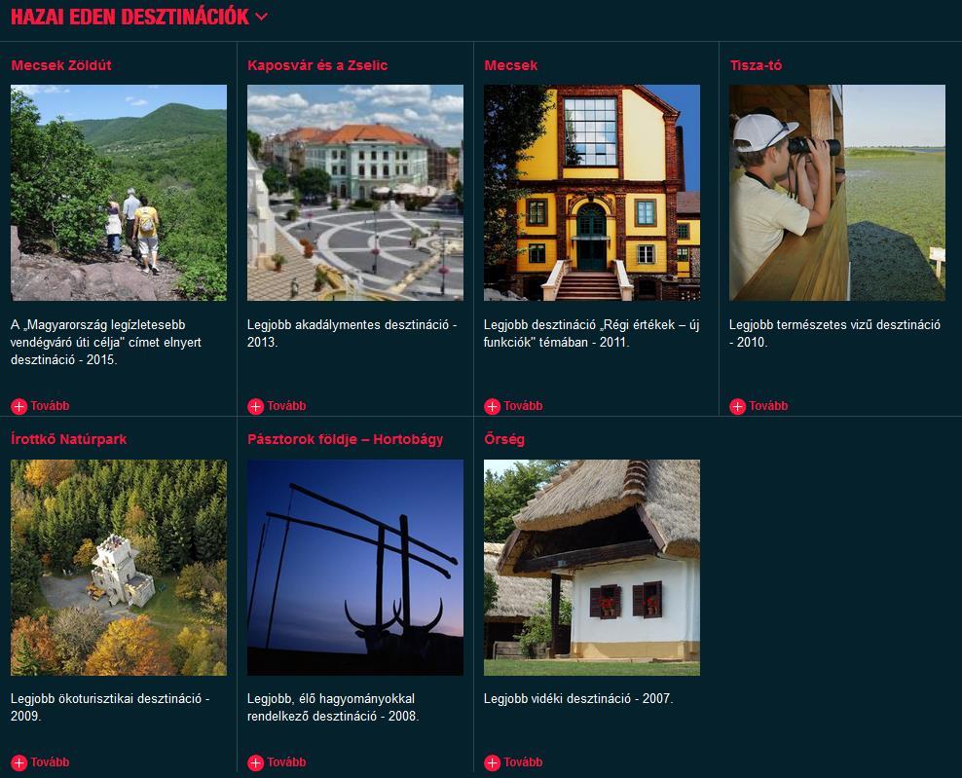Click plus icon under Írottkő Natúrpark
The width and height of the screenshot is (962, 778).
tap(19, 762)
